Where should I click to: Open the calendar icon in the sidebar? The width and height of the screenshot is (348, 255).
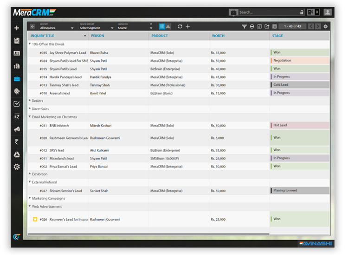click(17, 41)
